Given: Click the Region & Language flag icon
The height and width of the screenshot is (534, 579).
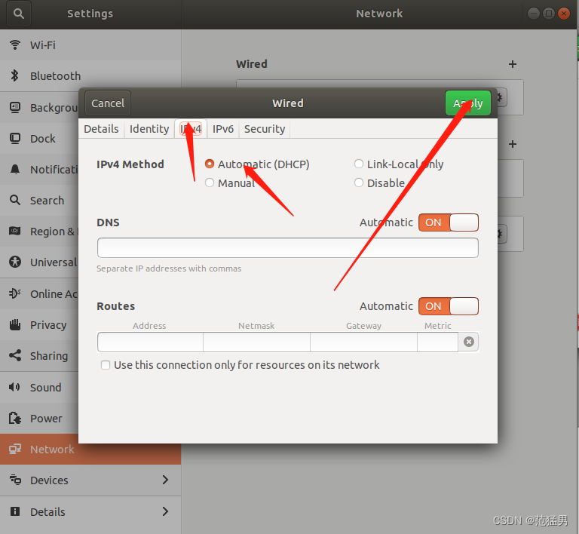Looking at the screenshot, I should [15, 232].
